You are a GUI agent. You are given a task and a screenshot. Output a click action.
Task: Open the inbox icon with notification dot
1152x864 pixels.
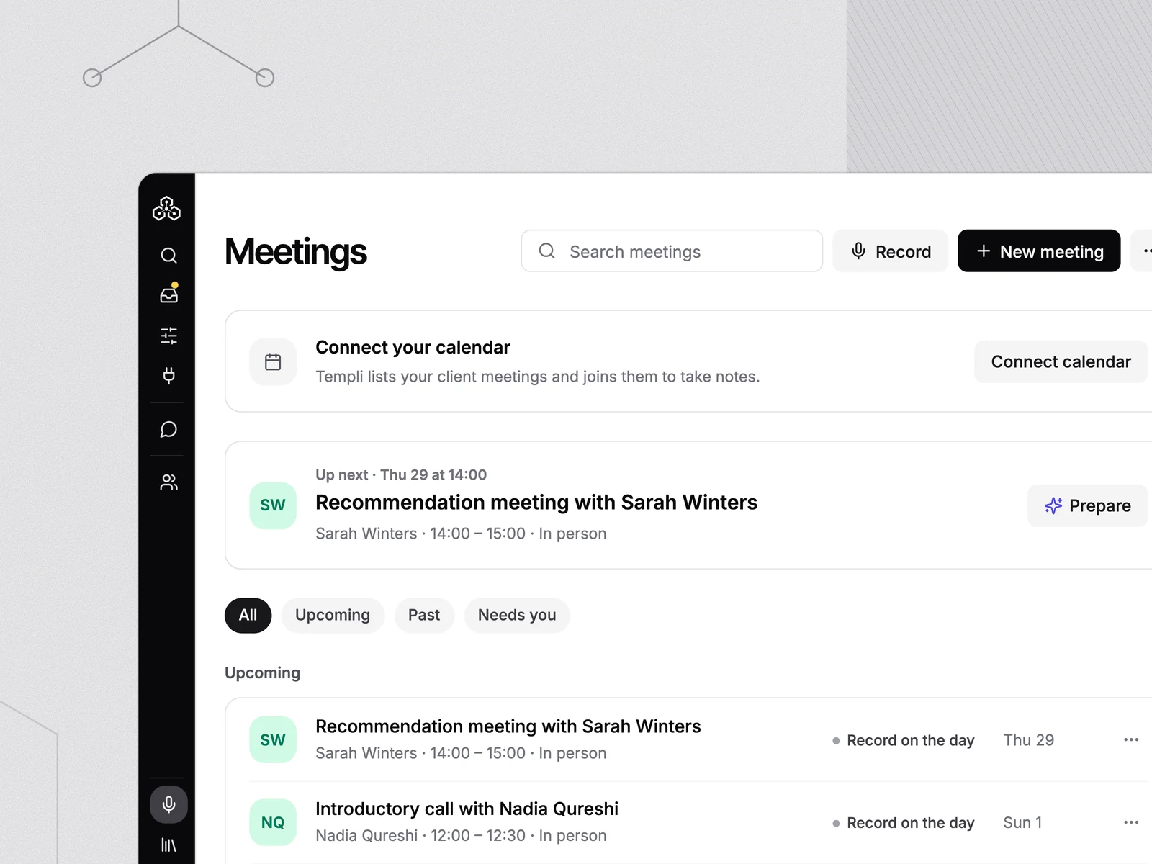click(x=168, y=294)
